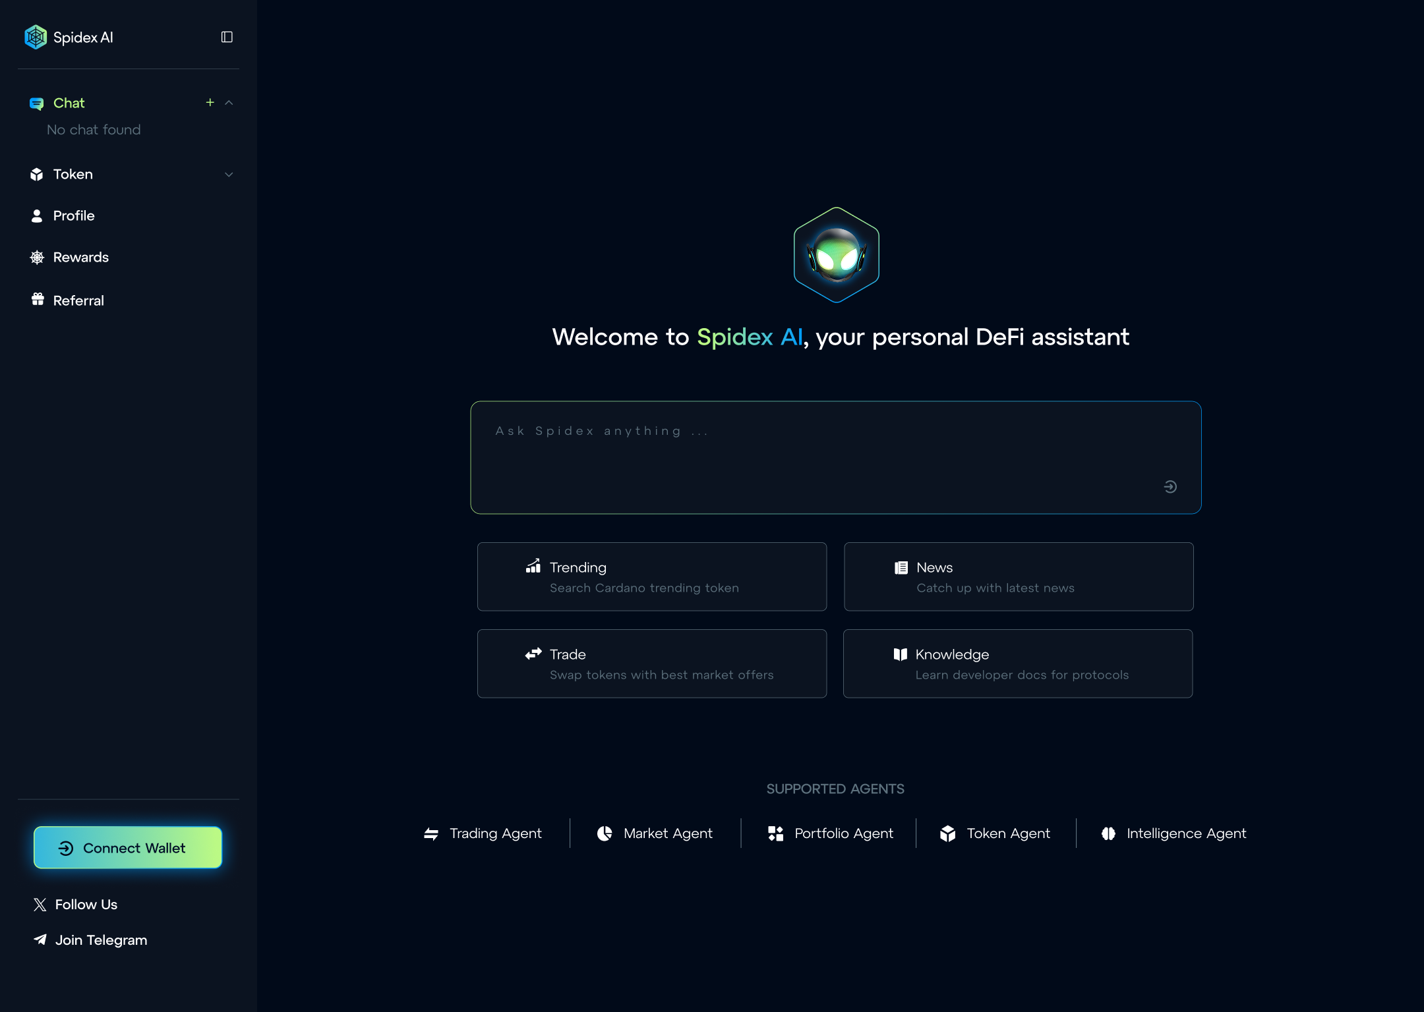Click the Spidex AI logo icon
1424x1012 pixels.
(x=36, y=37)
